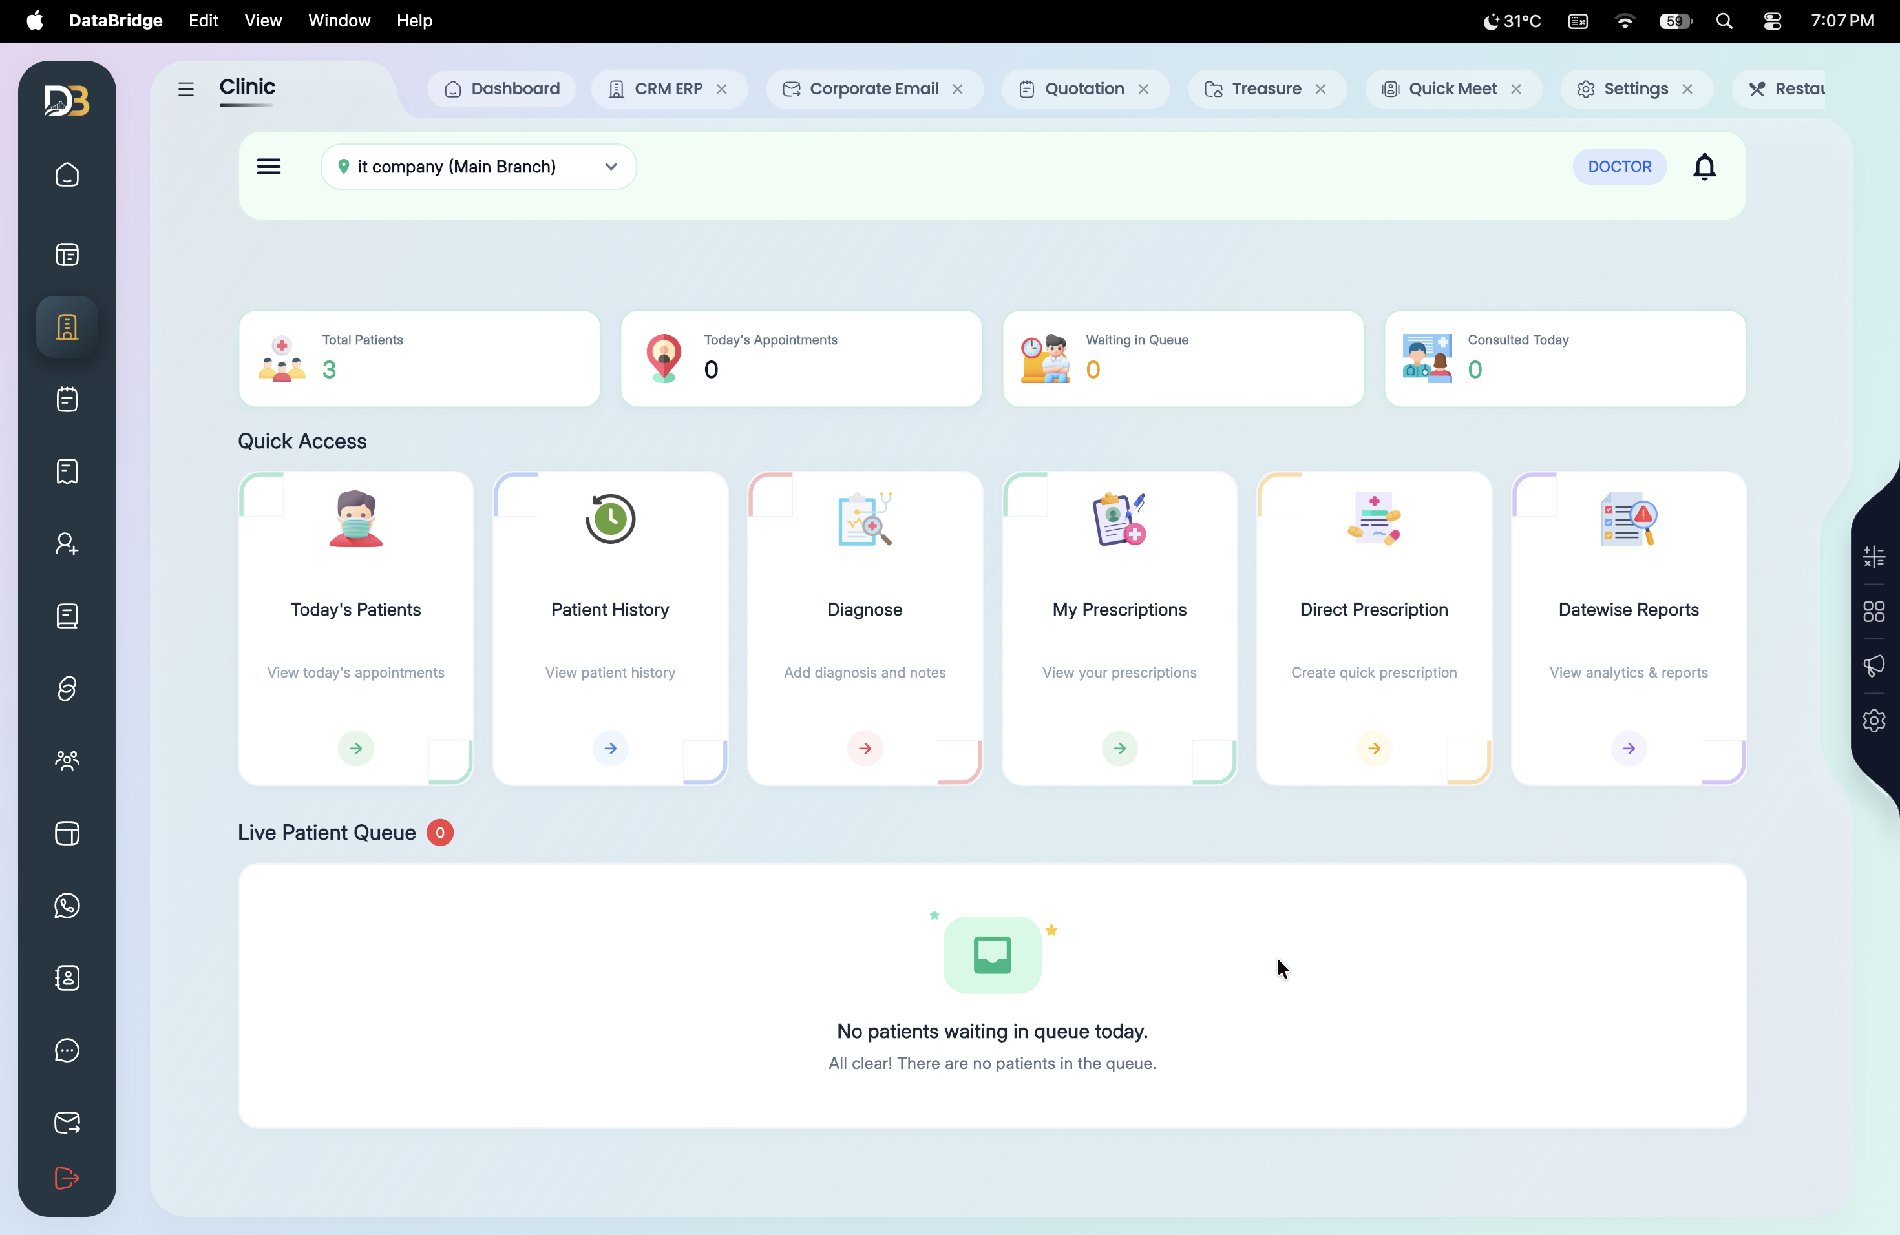1900x1235 pixels.
Task: Close the CRM ERP tab
Action: pos(722,89)
